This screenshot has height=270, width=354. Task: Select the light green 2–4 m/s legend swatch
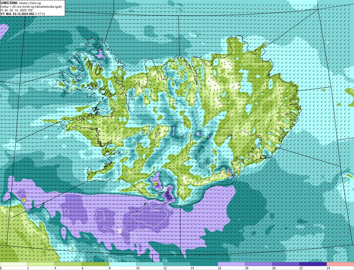tap(41, 264)
